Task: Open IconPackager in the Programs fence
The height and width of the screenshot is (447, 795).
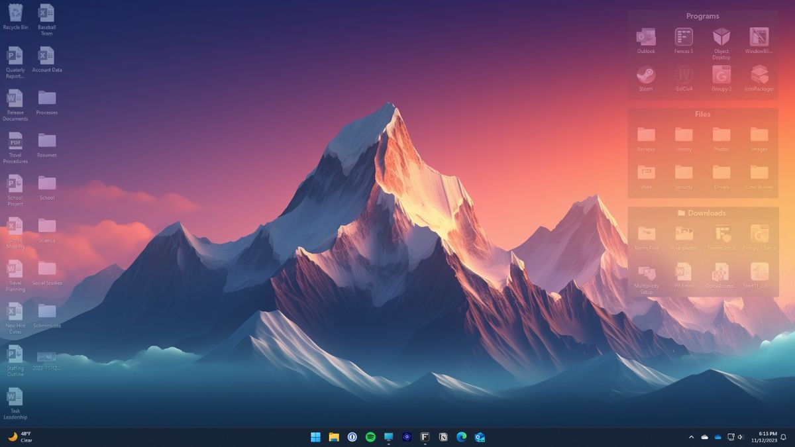Action: (x=759, y=78)
